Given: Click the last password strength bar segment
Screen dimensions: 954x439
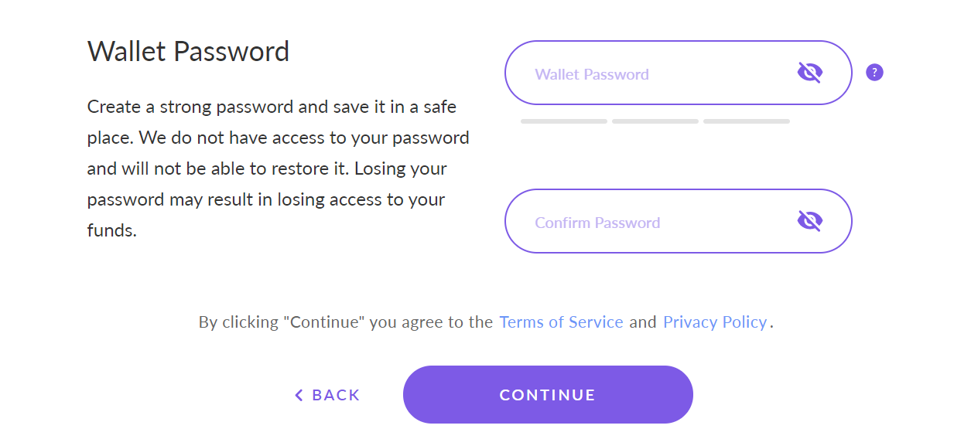Looking at the screenshot, I should pyautogui.click(x=747, y=121).
